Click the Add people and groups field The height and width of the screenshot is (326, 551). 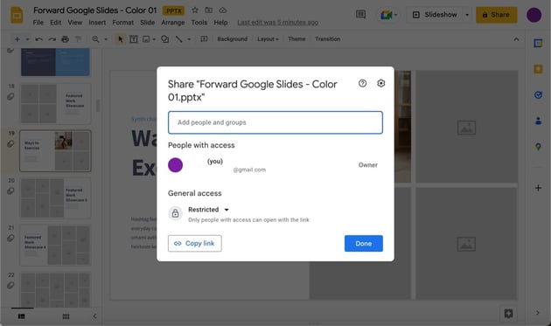(x=275, y=122)
